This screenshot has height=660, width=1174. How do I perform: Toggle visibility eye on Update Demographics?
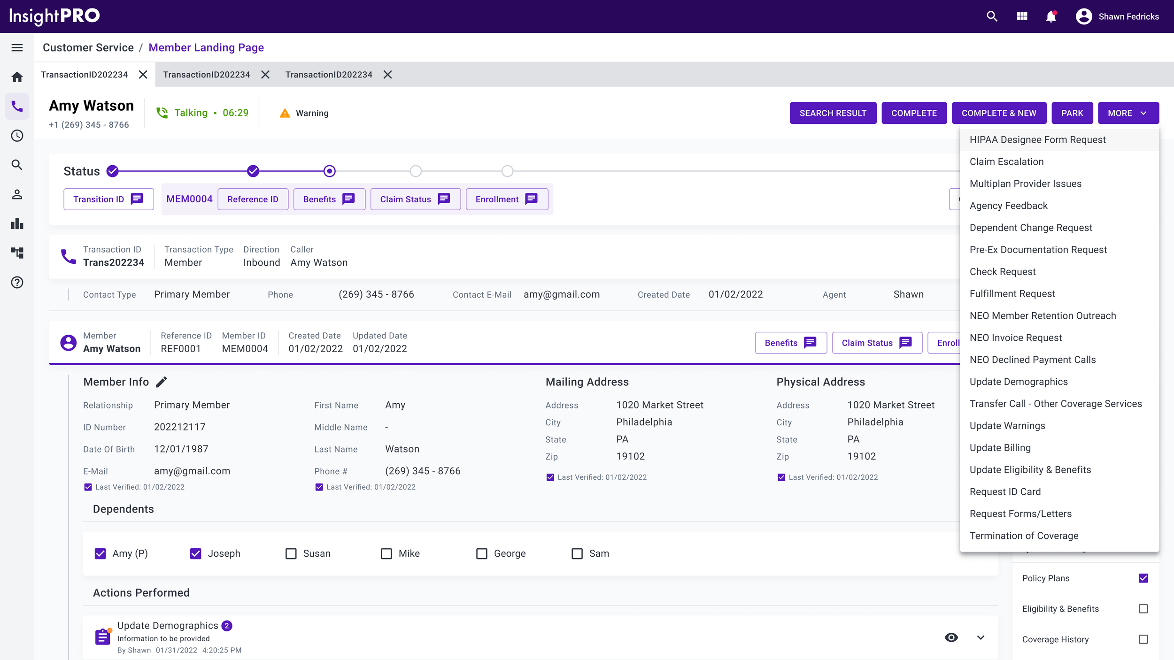click(x=951, y=637)
